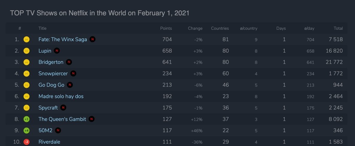This screenshot has height=146, width=355.
Task: Select the Riverdale title link
Action: (x=49, y=142)
